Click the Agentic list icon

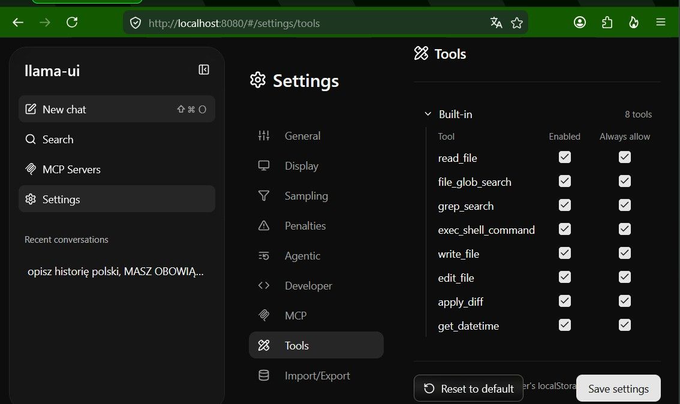(264, 256)
